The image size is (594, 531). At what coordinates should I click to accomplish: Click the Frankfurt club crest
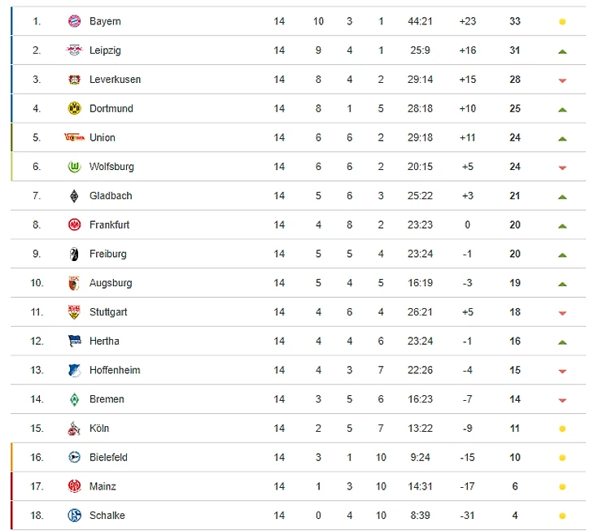pos(74,224)
